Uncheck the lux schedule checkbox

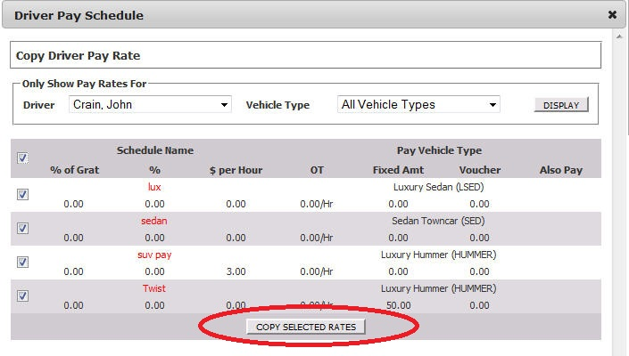tap(23, 195)
